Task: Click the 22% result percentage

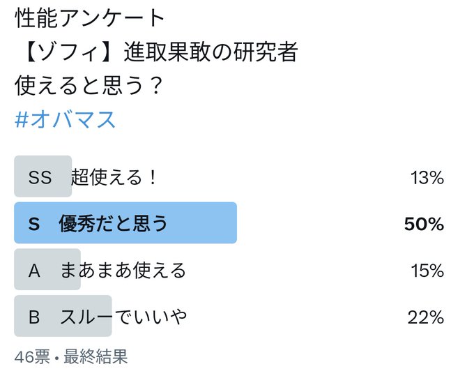Action: pyautogui.click(x=426, y=317)
